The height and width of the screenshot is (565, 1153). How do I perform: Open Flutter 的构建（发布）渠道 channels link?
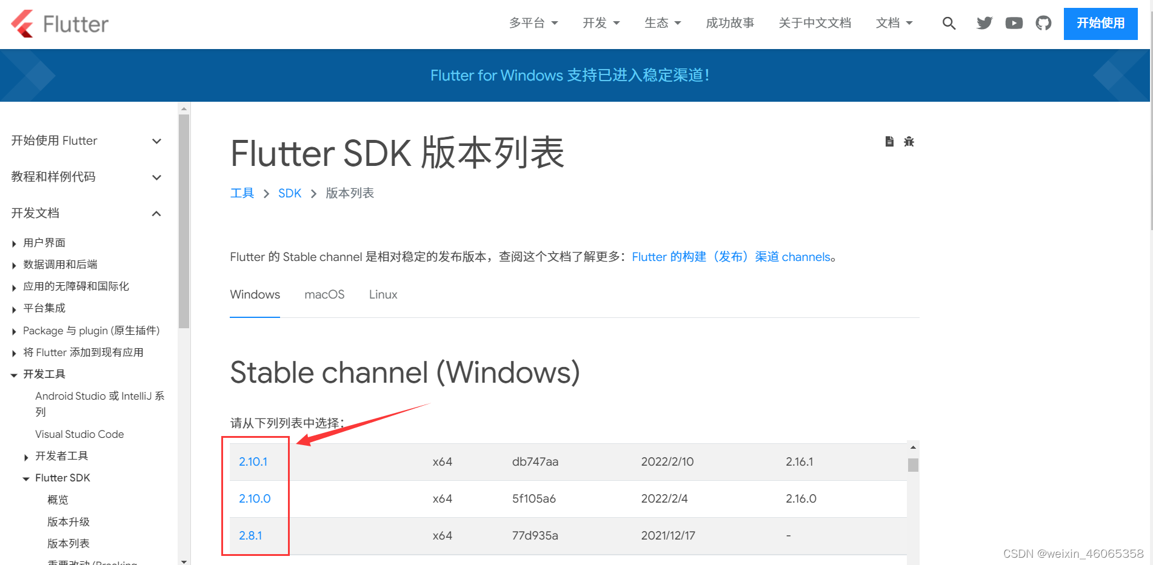pyautogui.click(x=731, y=257)
